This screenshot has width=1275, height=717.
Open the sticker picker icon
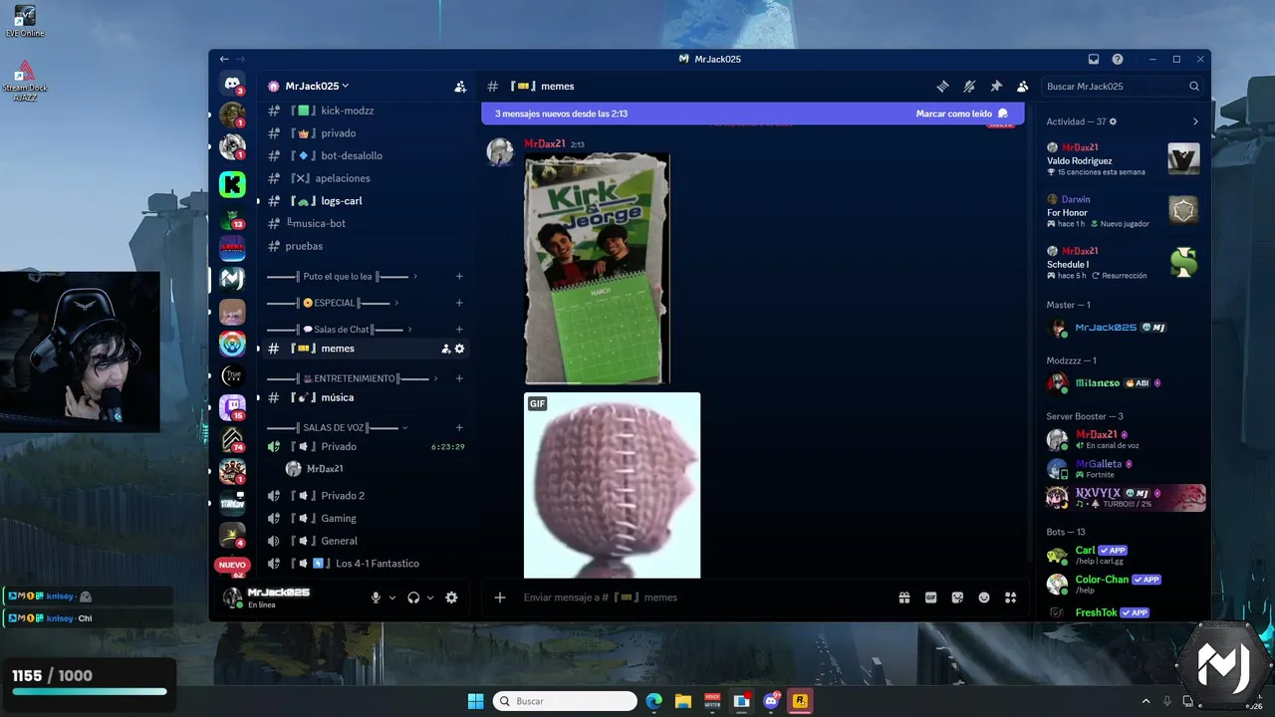pyautogui.click(x=957, y=597)
